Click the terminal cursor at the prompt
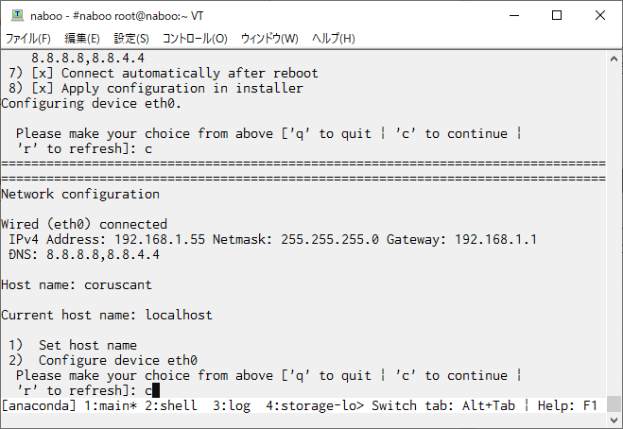The image size is (623, 429). click(156, 390)
